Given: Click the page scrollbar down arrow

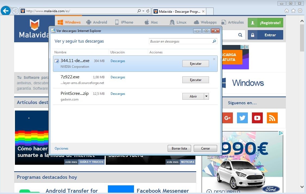Looking at the screenshot, I should point(302,187).
